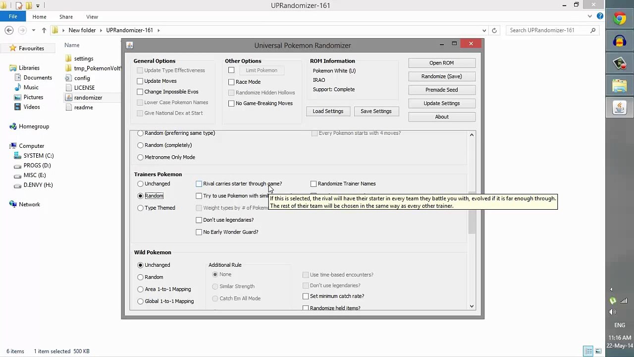The width and height of the screenshot is (634, 357).
Task: Select the Java app on the taskbar
Action: click(620, 108)
